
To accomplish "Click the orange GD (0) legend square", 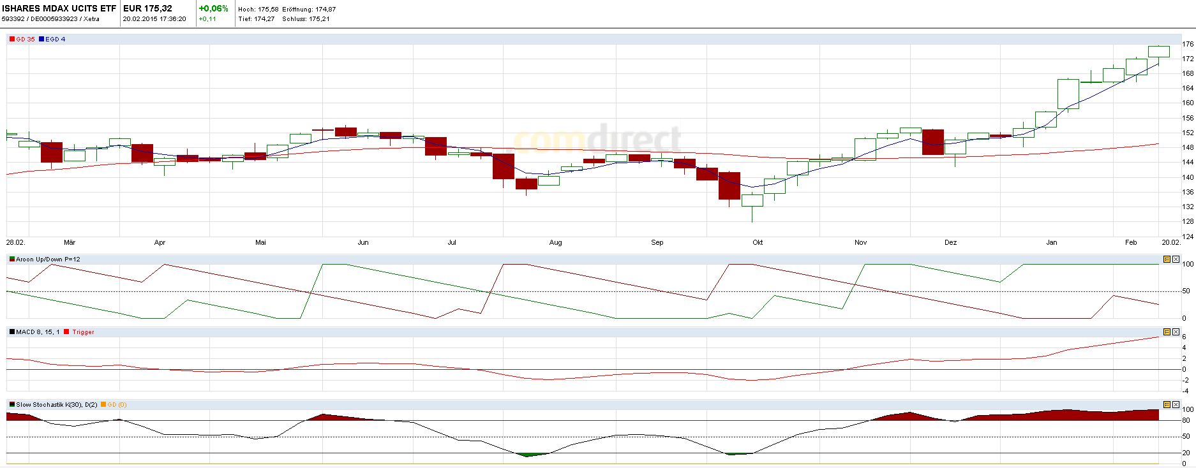I will [x=103, y=405].
